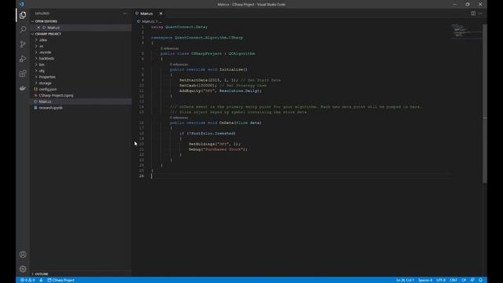
Task: Click the CRLF end-of-line indicator
Action: pos(453,280)
